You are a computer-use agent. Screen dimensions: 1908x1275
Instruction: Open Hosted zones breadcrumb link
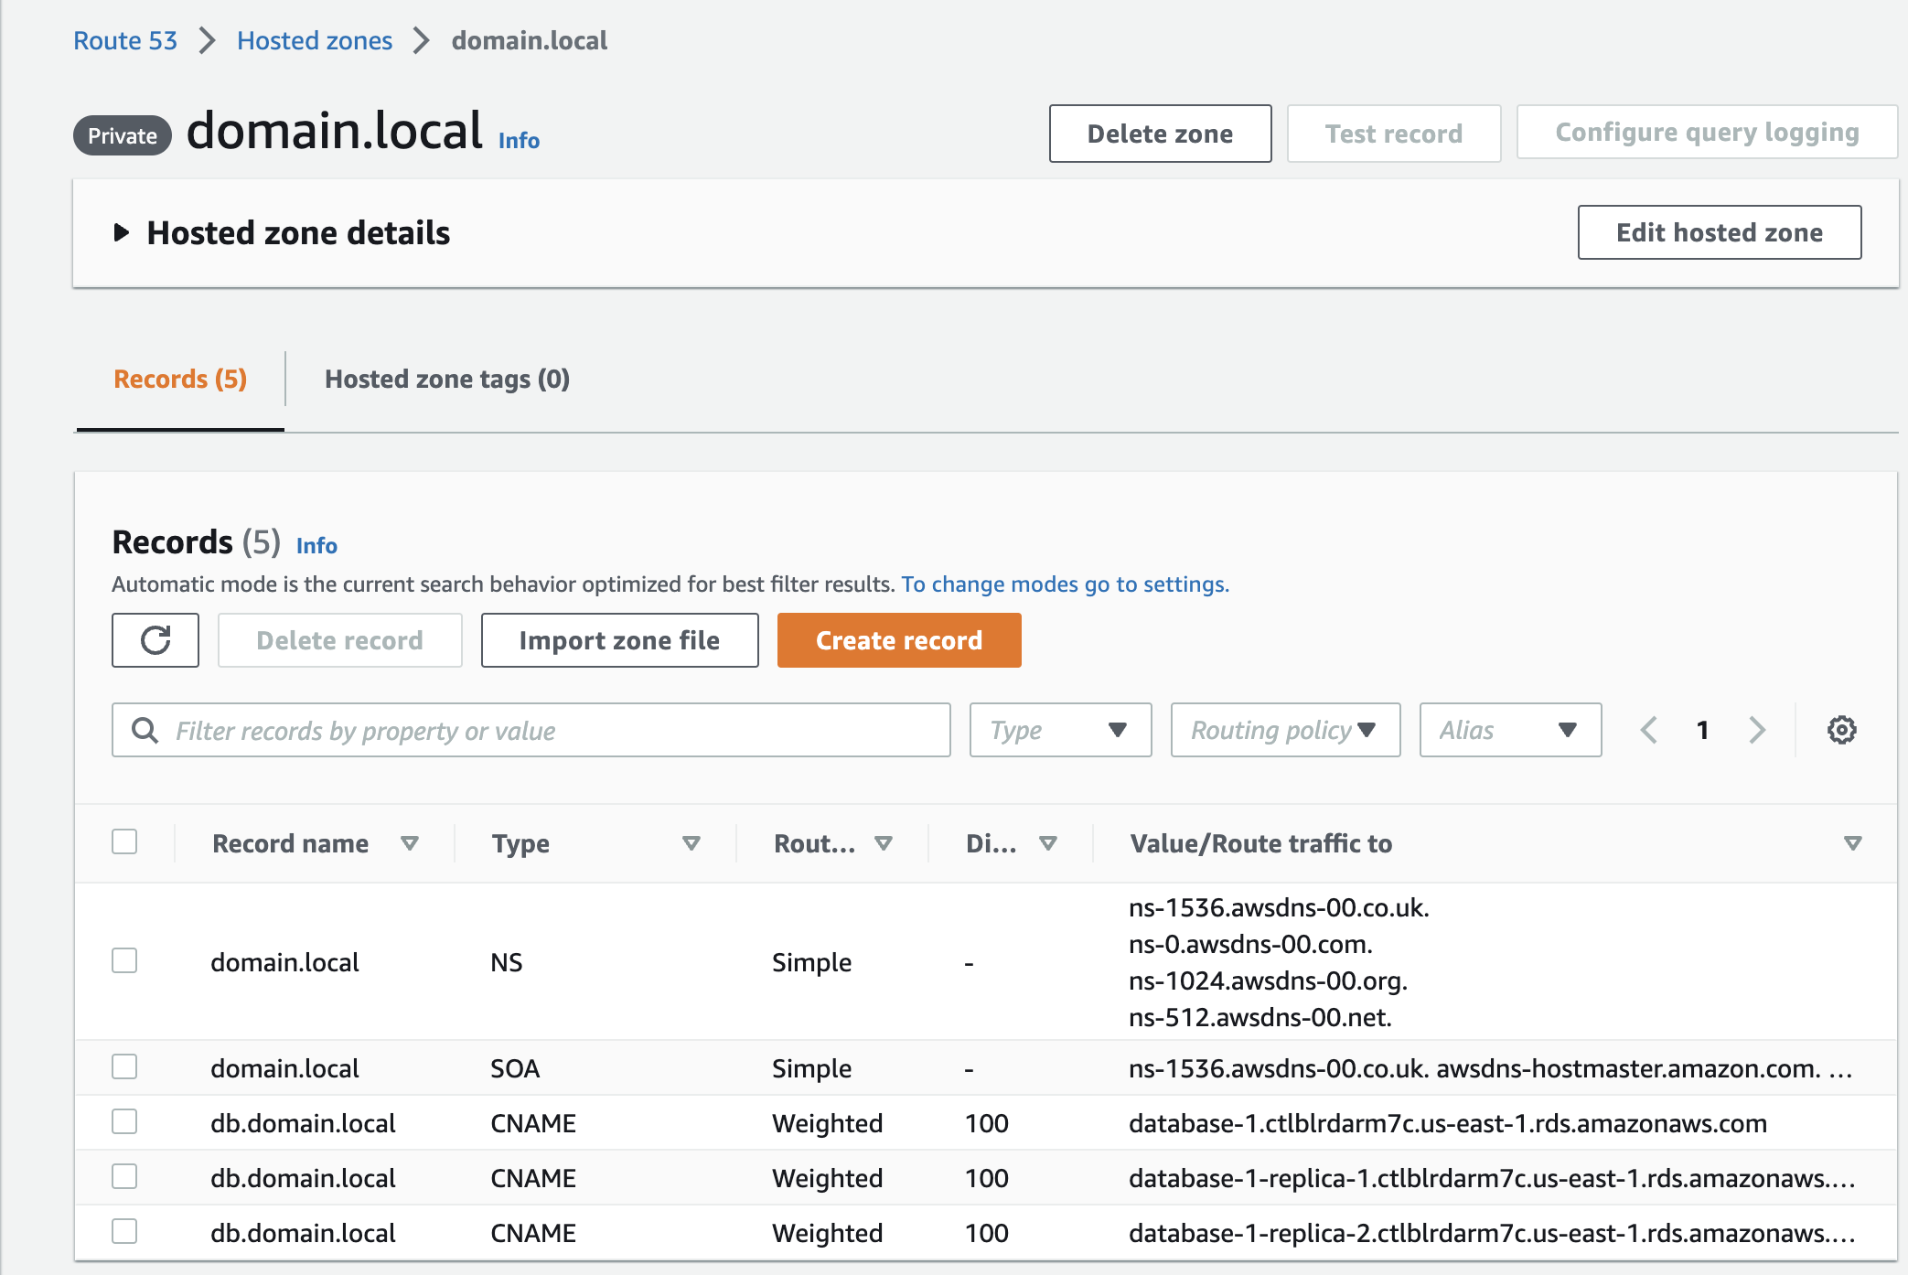click(314, 40)
